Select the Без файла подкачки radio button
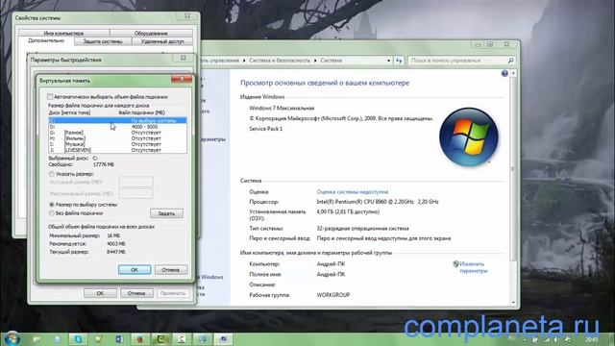 [51, 213]
